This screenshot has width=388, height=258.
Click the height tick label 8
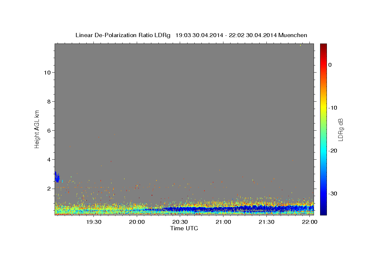point(48,101)
